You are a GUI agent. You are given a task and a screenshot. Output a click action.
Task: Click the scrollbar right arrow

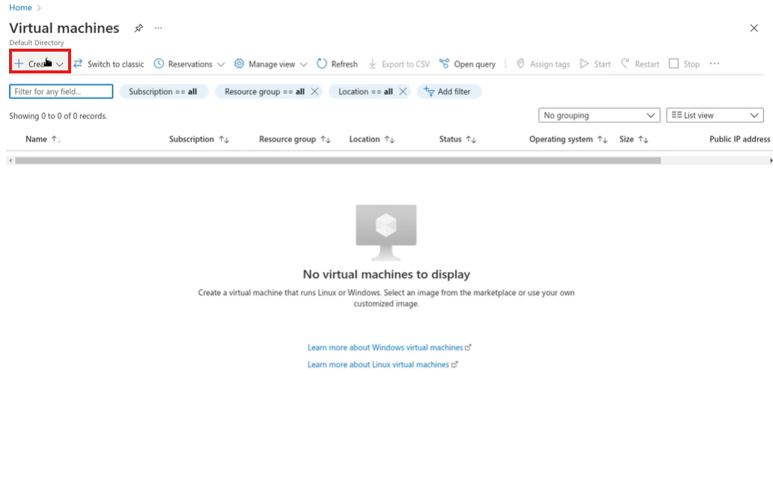click(771, 160)
